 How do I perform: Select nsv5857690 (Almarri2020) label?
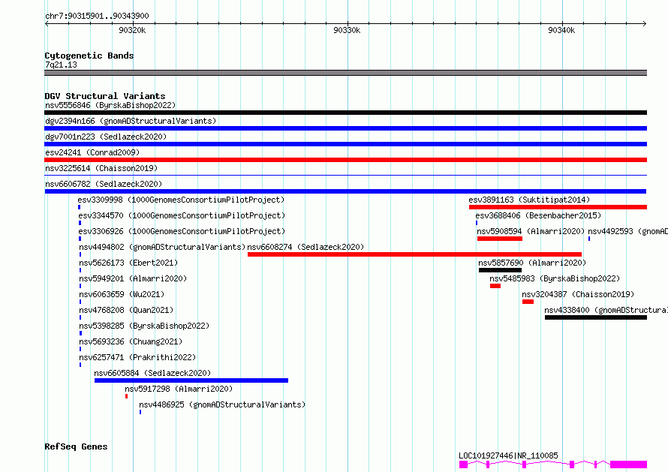(x=532, y=263)
